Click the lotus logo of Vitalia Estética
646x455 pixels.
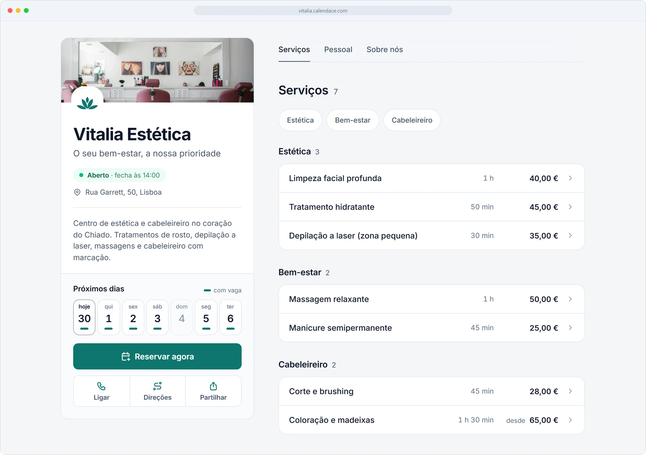pyautogui.click(x=87, y=102)
